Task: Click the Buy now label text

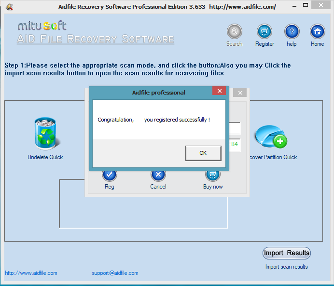Action: click(213, 187)
